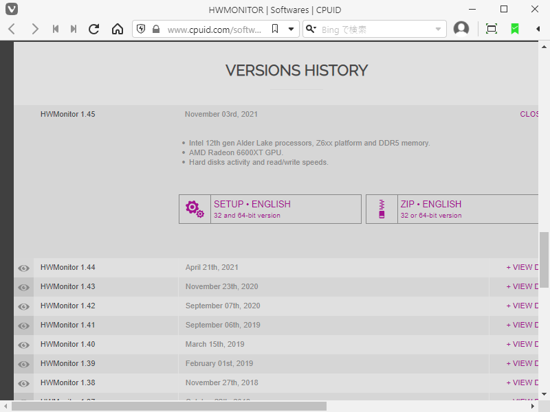Go back to previous page
Viewport: 550px width, 412px height.
click(12, 29)
